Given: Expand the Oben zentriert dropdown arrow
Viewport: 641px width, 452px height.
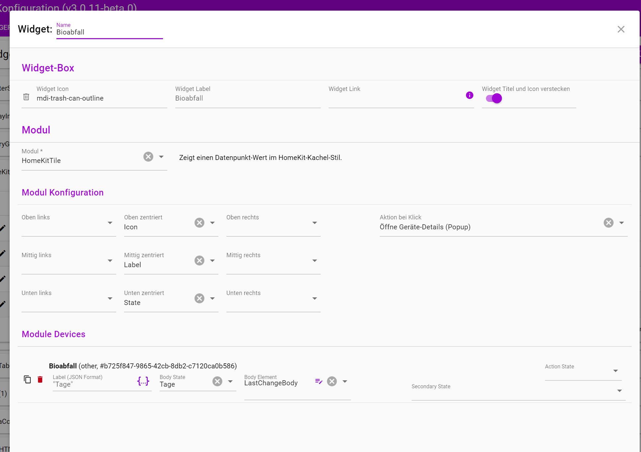Looking at the screenshot, I should coord(212,223).
